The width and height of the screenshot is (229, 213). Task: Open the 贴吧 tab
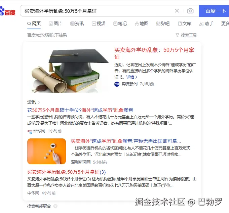tap(163, 24)
